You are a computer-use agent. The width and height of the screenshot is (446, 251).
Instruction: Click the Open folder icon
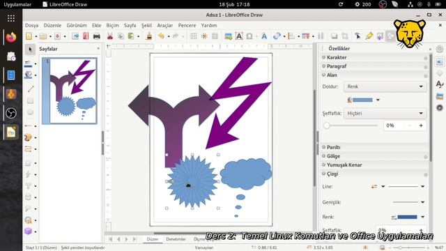coord(43,36)
